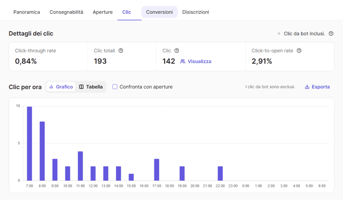
Task: Click the 17:00 bar in the chart
Action: (x=157, y=170)
